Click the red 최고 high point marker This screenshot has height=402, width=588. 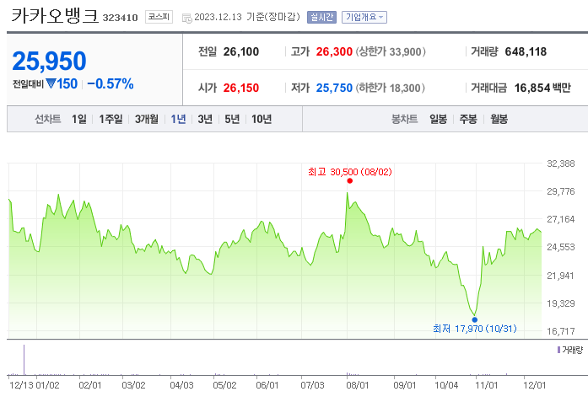click(x=350, y=181)
